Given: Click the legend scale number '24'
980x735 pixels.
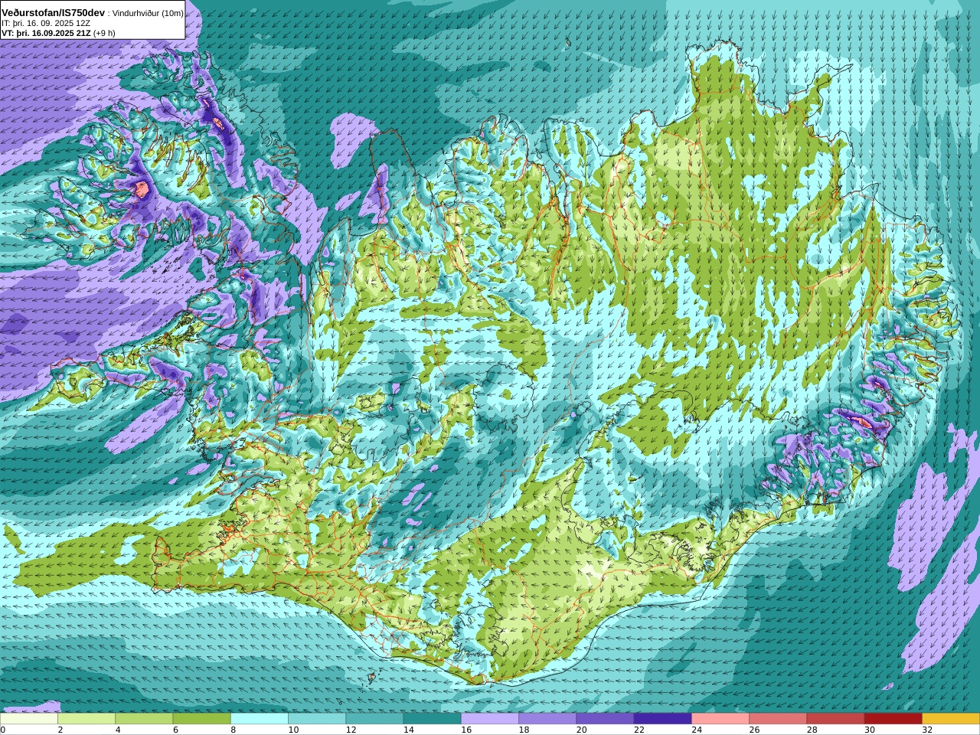Looking at the screenshot, I should point(695,730).
